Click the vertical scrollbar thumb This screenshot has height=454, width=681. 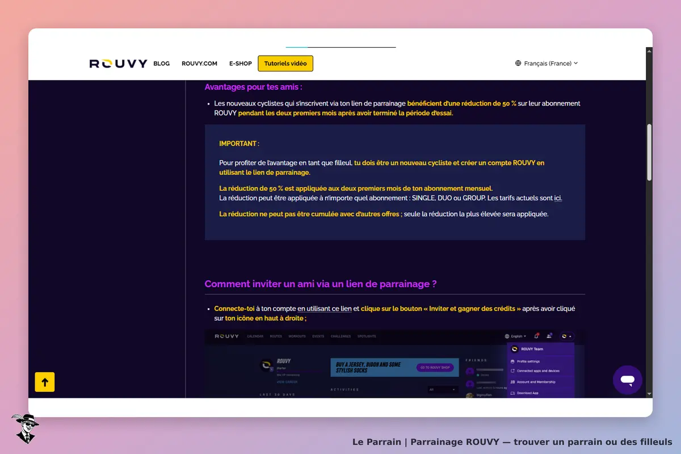649,152
